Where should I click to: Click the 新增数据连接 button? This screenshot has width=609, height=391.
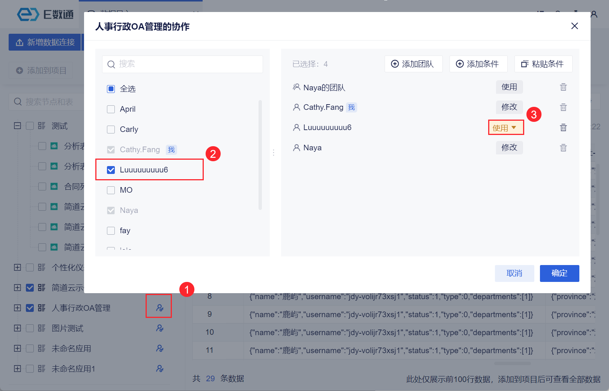[x=45, y=42]
